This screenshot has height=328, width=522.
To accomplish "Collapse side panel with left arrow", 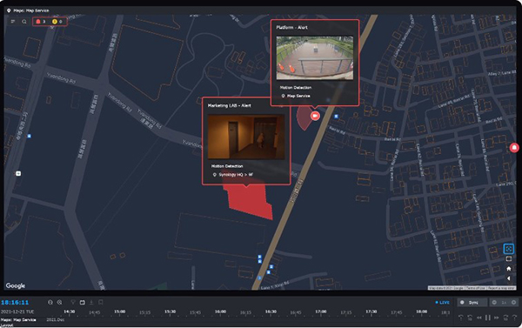I will [508, 278].
